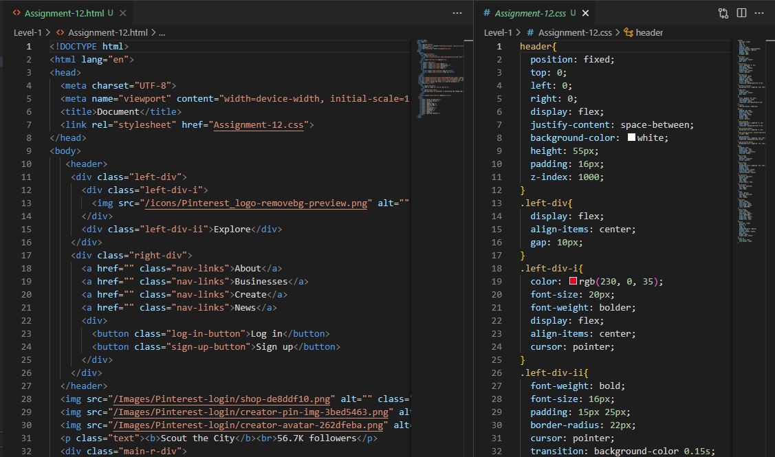Switch to the Assignment-12.html tab
The height and width of the screenshot is (457, 775).
point(63,13)
